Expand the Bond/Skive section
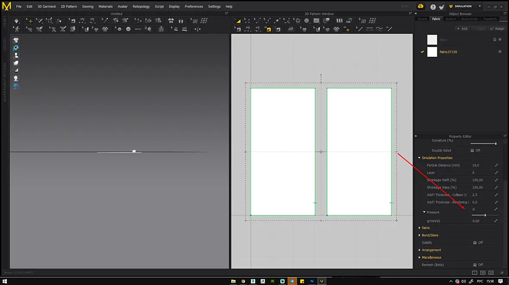Screen dimensions: 509x285 [419, 235]
